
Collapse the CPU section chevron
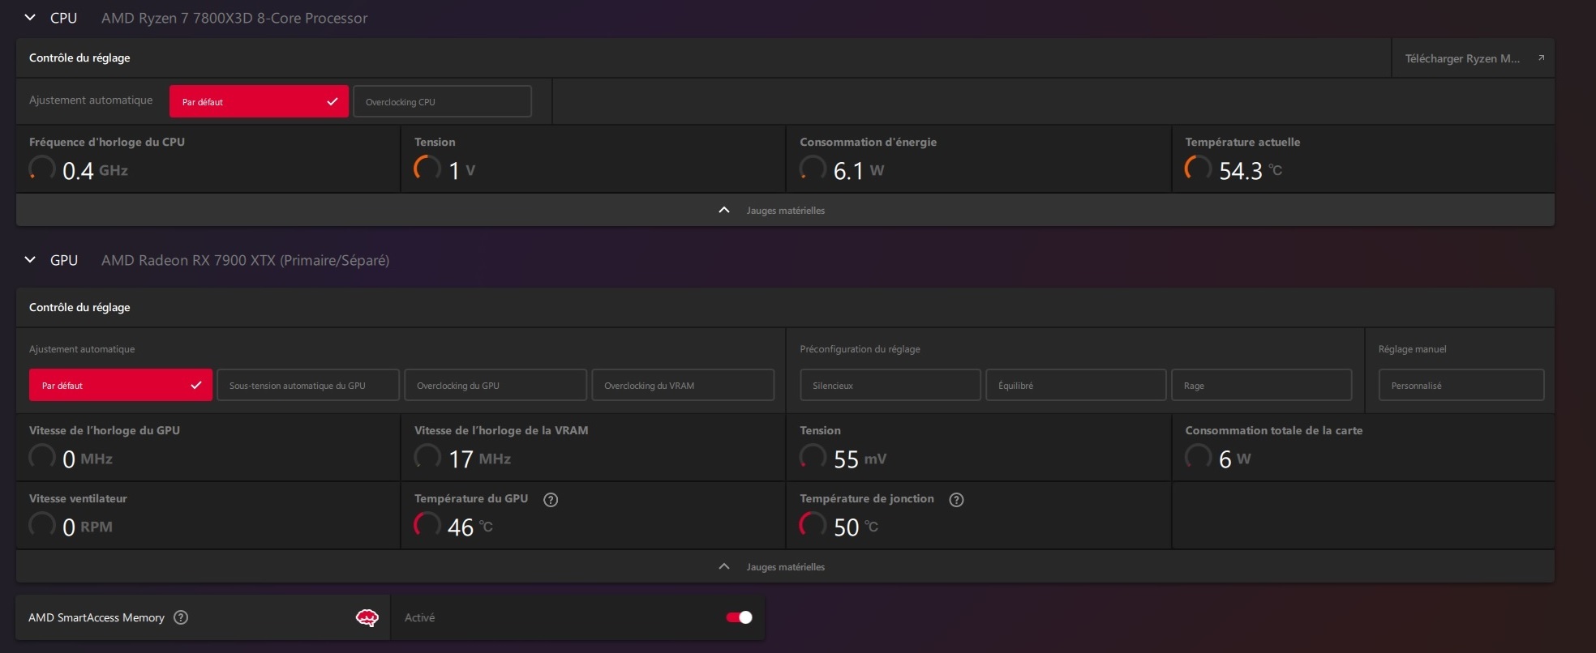(30, 17)
